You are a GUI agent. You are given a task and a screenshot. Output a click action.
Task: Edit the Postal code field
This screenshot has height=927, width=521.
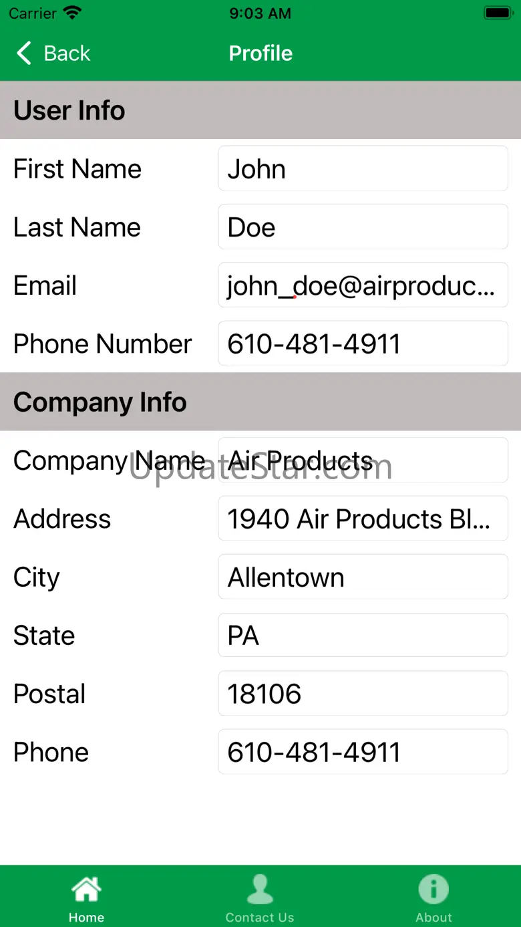(x=363, y=694)
